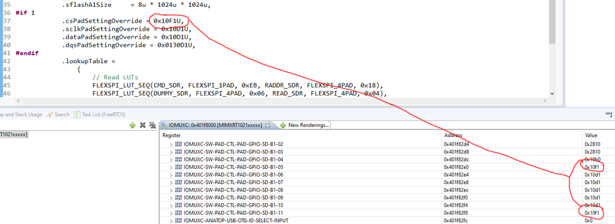The width and height of the screenshot is (615, 224).
Task: Click the vertical scrollbar thumb in code editor
Action: pyautogui.click(x=552, y=21)
